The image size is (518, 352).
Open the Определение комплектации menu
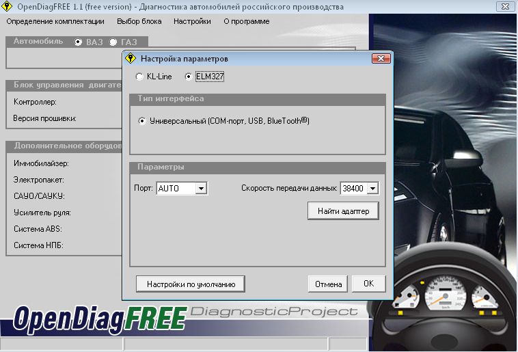point(55,21)
